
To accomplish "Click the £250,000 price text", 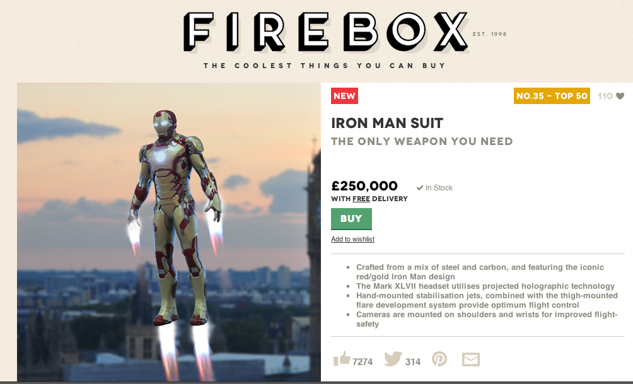I will click(364, 186).
